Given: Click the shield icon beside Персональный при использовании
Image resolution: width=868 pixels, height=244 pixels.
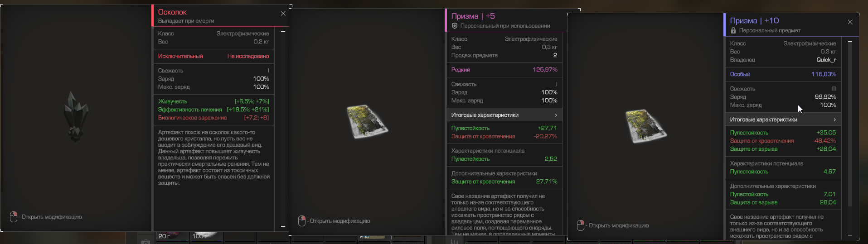Looking at the screenshot, I should [x=455, y=26].
